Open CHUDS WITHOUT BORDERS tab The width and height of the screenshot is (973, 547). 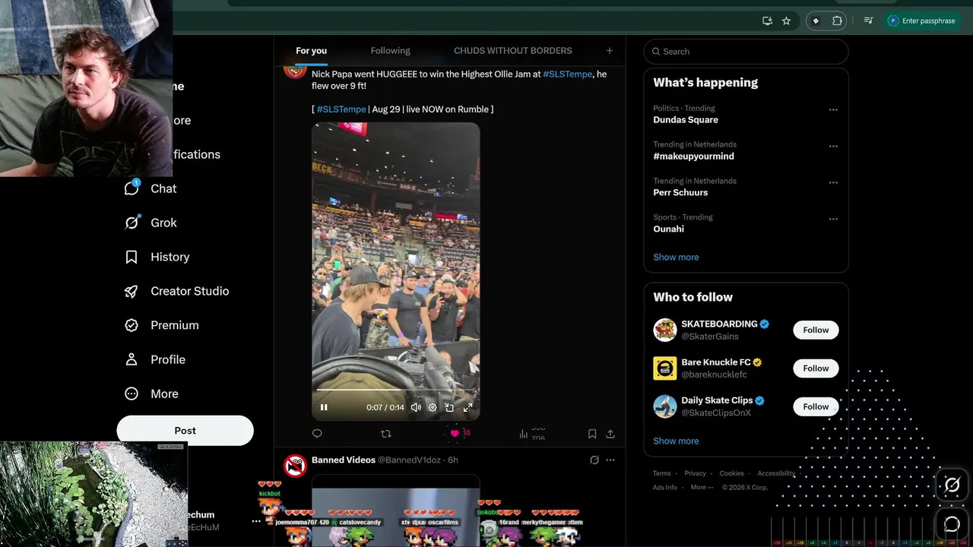pos(513,51)
